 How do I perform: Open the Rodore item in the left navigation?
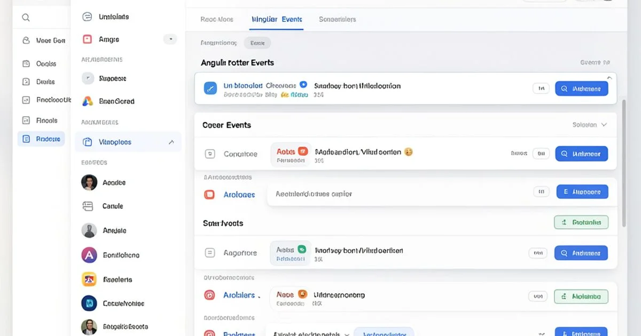pyautogui.click(x=41, y=139)
